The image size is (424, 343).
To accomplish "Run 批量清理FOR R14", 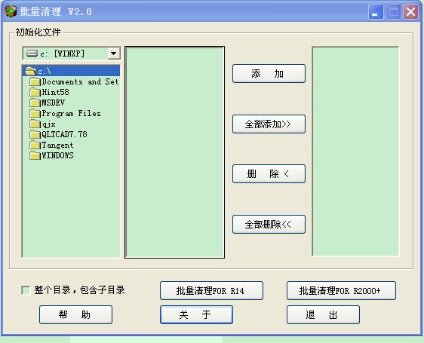I will tap(211, 290).
